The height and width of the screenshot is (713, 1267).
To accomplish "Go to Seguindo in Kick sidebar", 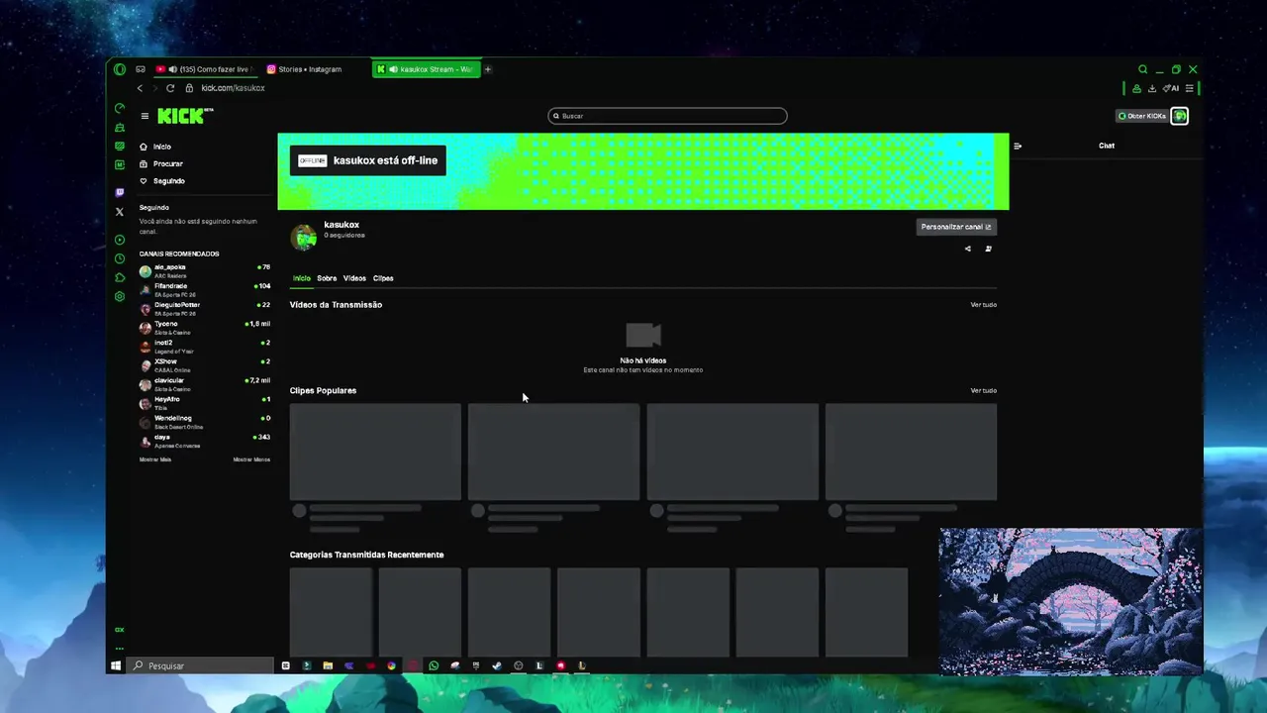I will click(x=162, y=181).
